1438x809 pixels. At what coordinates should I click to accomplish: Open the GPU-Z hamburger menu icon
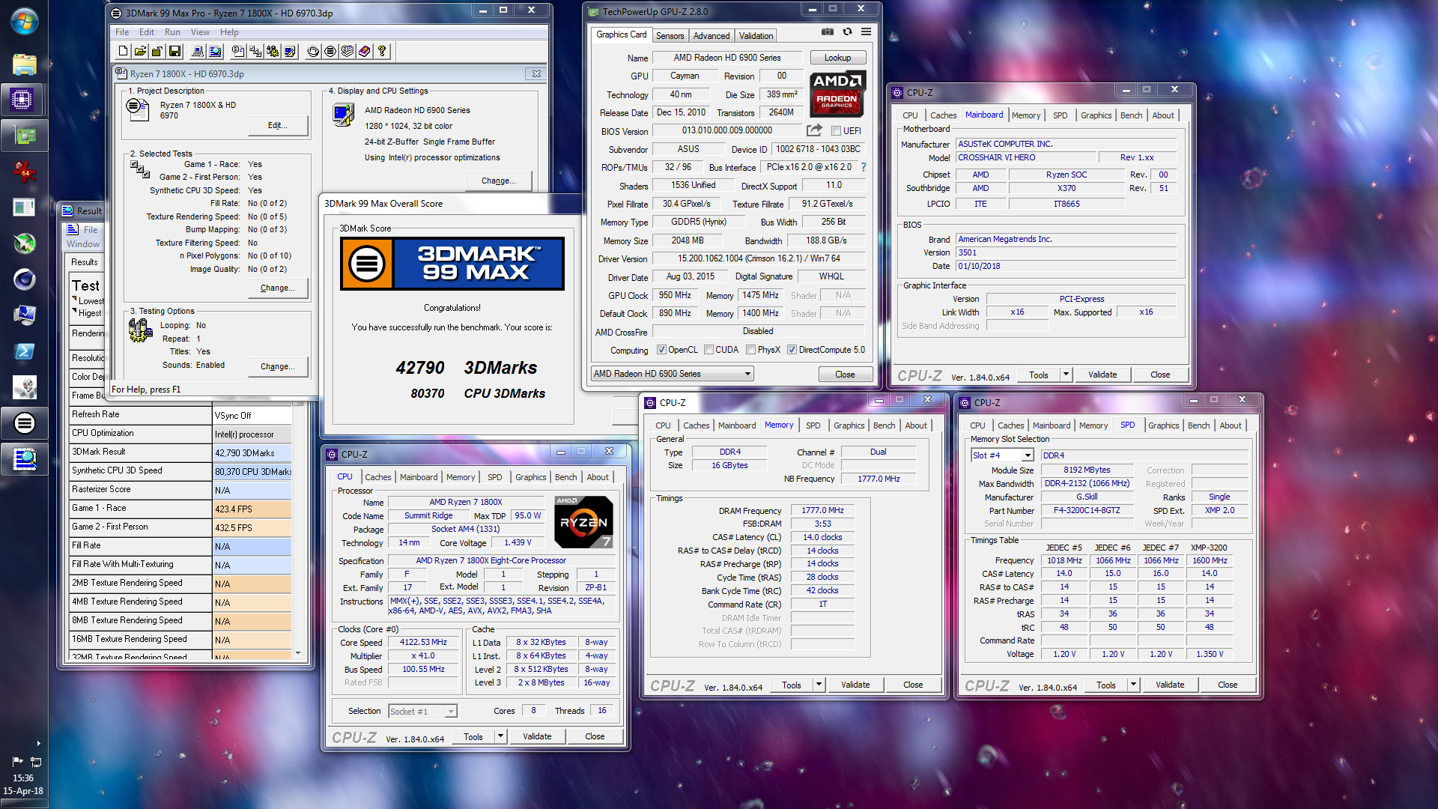866,32
